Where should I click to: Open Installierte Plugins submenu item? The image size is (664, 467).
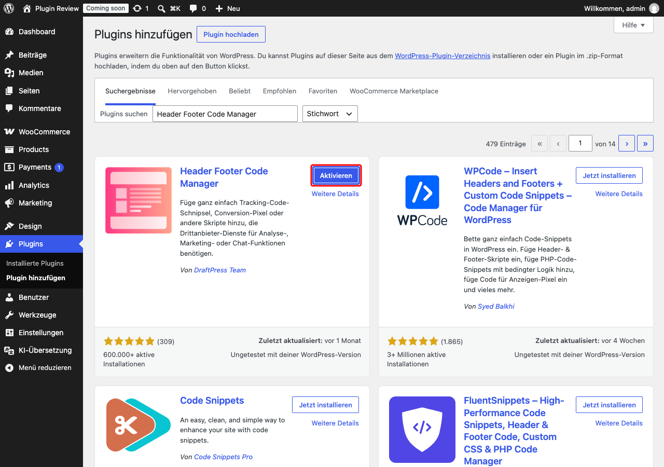tap(35, 263)
